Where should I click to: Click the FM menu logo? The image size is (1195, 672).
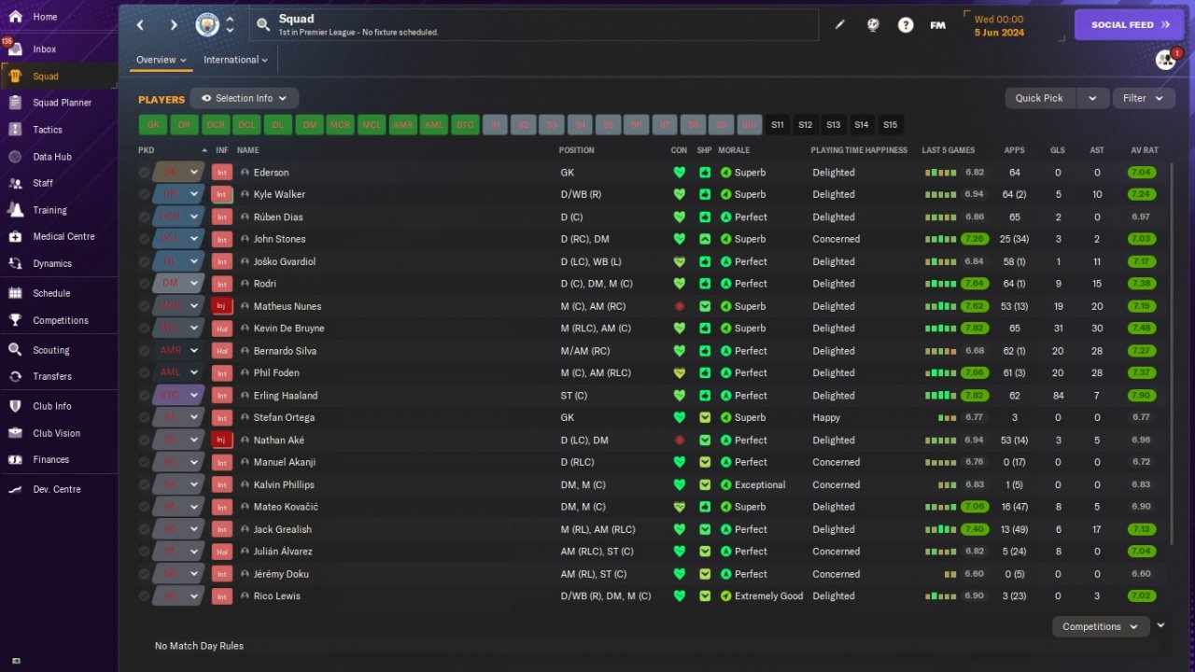[x=938, y=25]
